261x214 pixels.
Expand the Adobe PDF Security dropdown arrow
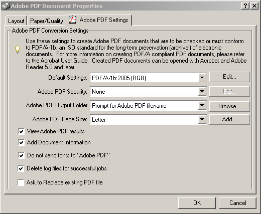(202, 91)
